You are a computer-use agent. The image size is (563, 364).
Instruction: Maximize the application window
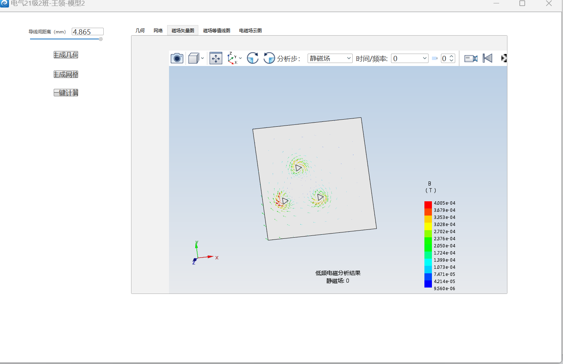click(522, 3)
